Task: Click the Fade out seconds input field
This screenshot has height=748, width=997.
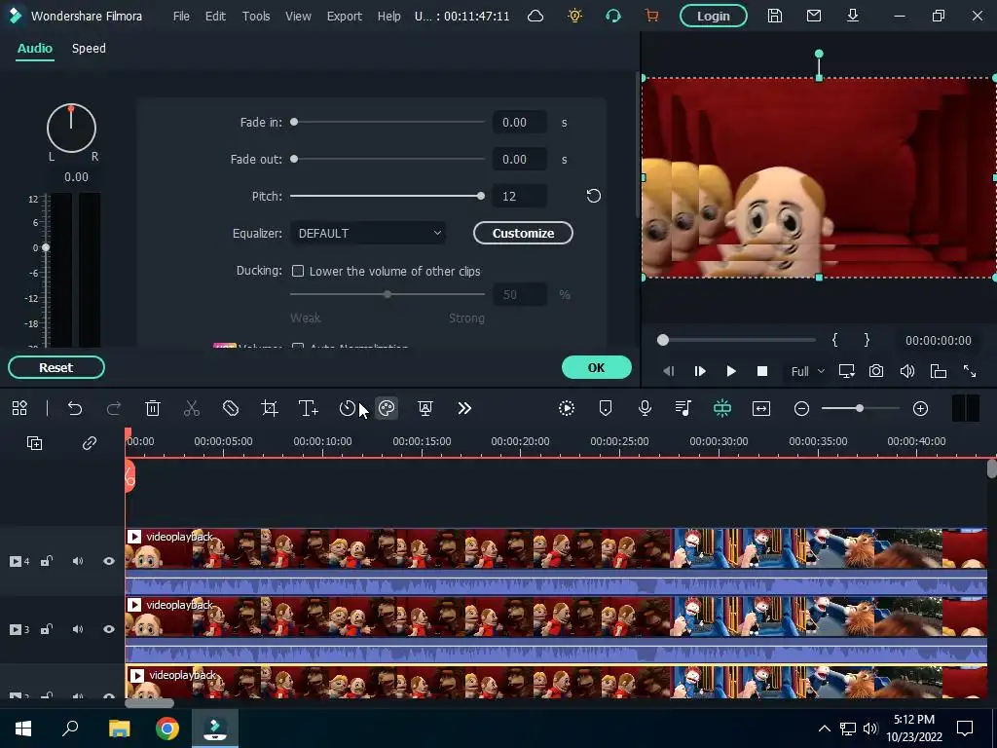Action: [x=520, y=159]
